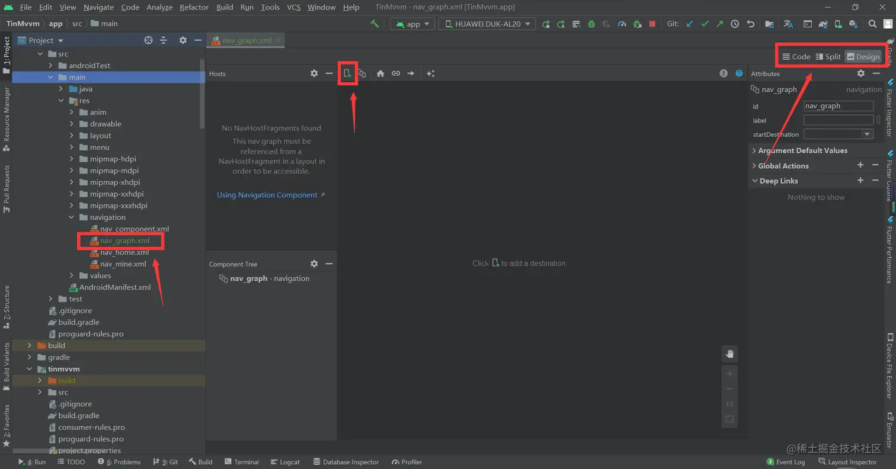The image size is (896, 469).
Task: Click the Attach debugger to process icon
Action: point(637,24)
